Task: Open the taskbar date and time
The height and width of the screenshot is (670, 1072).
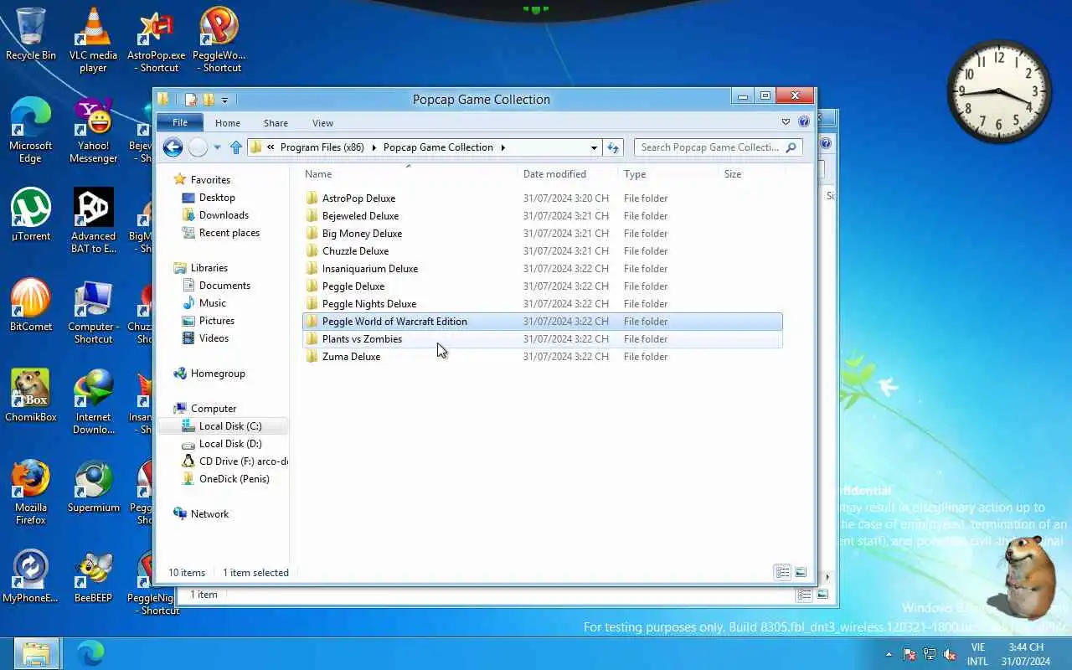Action: pyautogui.click(x=1026, y=654)
